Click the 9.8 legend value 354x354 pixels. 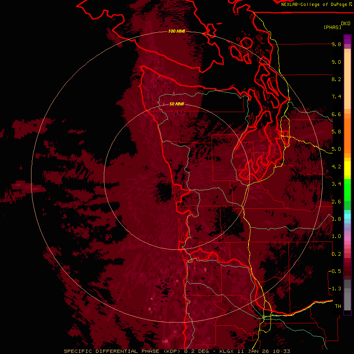[336, 44]
